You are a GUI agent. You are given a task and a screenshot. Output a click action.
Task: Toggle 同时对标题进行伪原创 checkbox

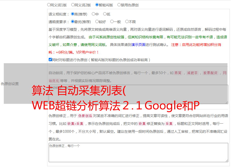(x=50, y=60)
